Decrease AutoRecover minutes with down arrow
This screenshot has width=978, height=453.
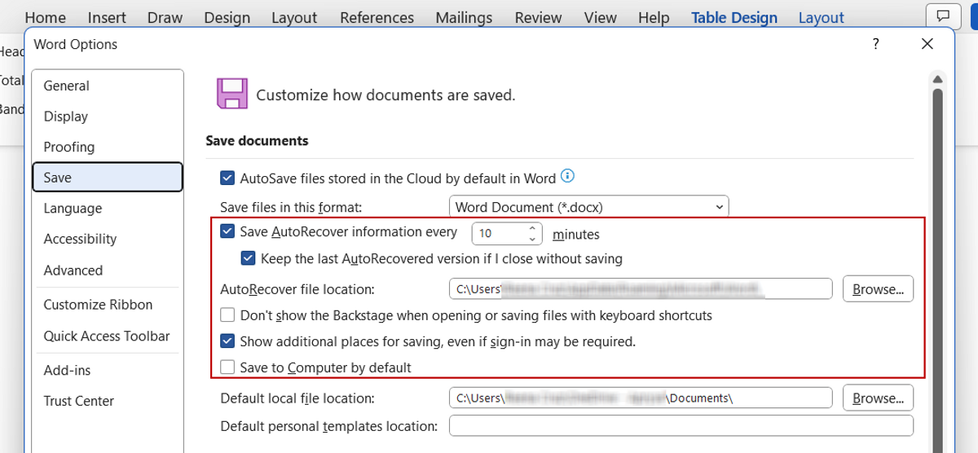533,240
